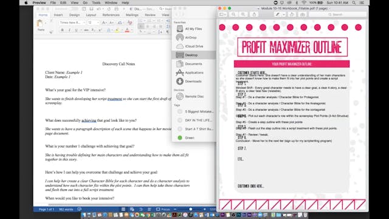Image resolution: width=389 pixels, height=219 pixels.
Task: Toggle Italic formatting in Word
Action: coord(69,30)
